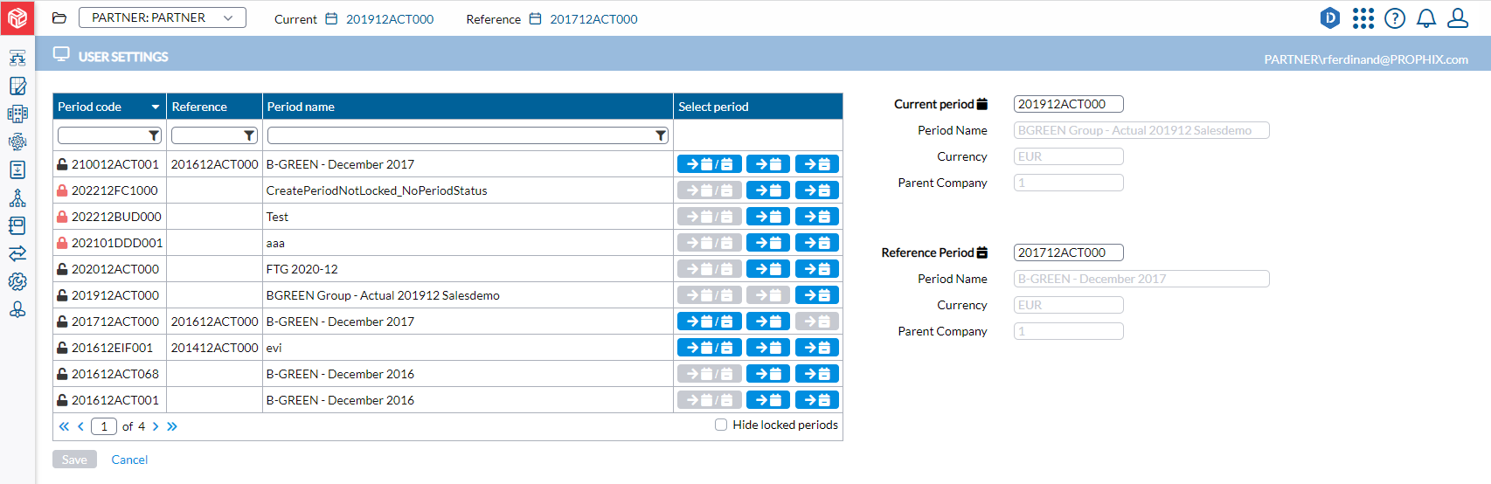Click the Cancel link

point(129,460)
